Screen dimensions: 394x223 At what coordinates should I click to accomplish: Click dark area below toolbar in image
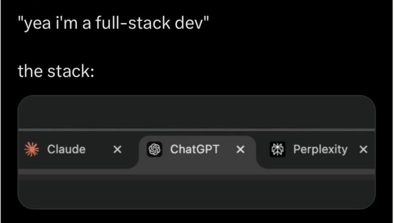coord(197,193)
